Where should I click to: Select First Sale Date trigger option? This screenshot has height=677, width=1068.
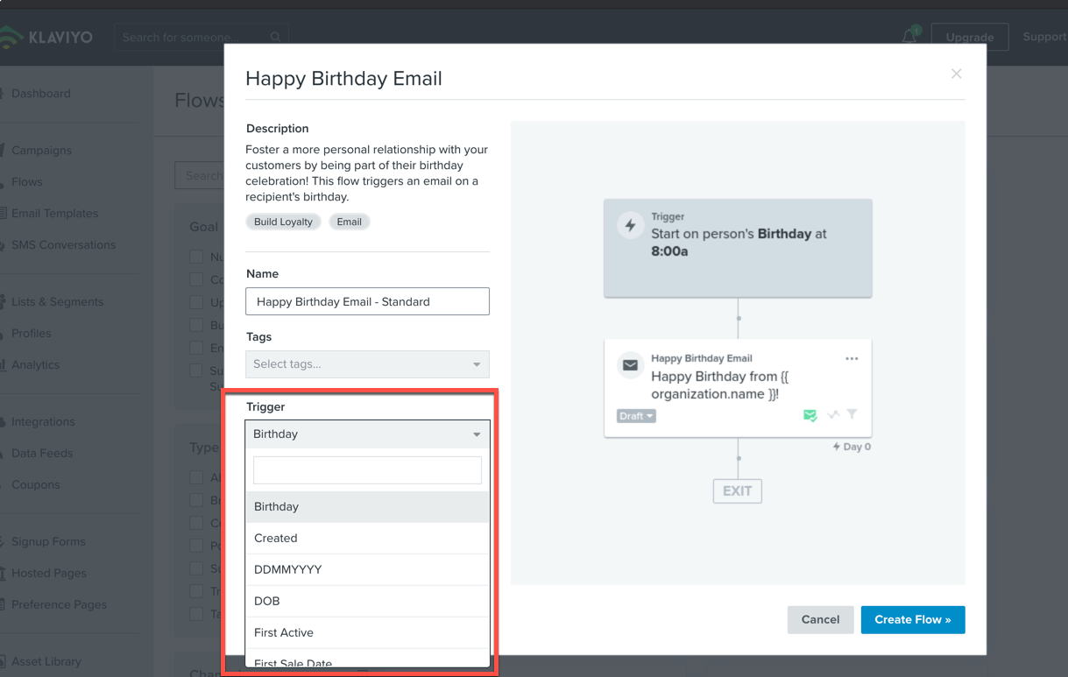point(367,659)
